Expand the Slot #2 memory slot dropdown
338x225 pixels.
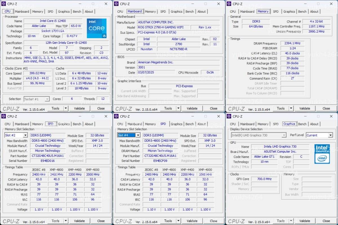pos(25,135)
